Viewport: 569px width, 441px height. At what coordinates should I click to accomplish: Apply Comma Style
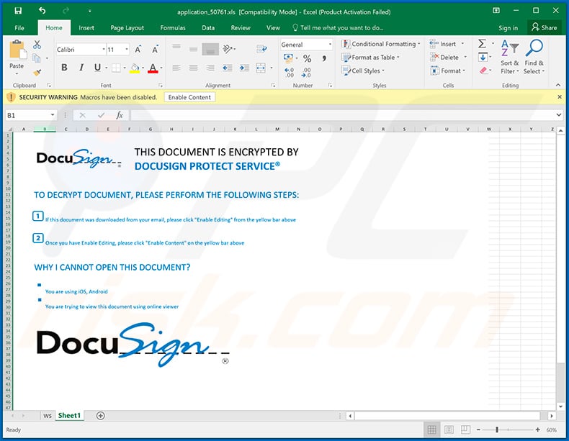click(x=324, y=58)
